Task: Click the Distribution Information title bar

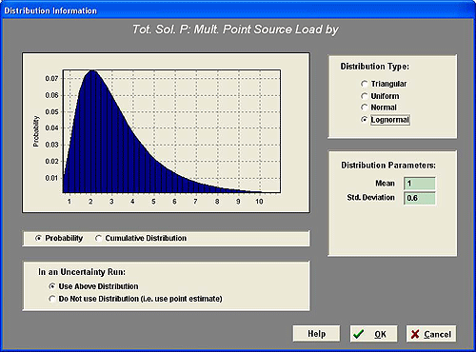Action: [x=238, y=10]
